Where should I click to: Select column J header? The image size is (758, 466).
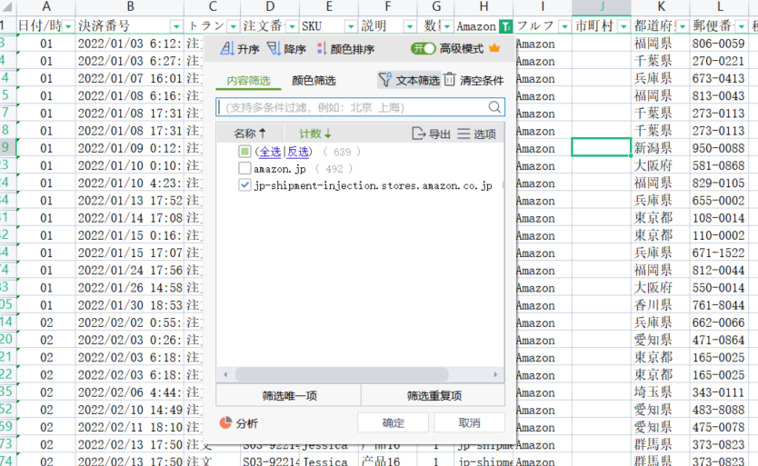tap(602, 6)
